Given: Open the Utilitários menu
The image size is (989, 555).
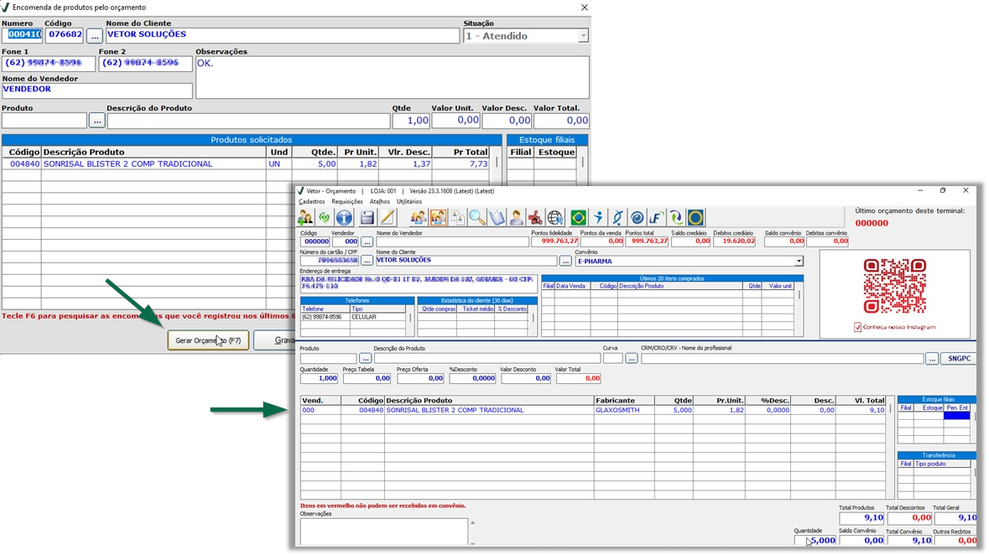Looking at the screenshot, I should pos(409,202).
